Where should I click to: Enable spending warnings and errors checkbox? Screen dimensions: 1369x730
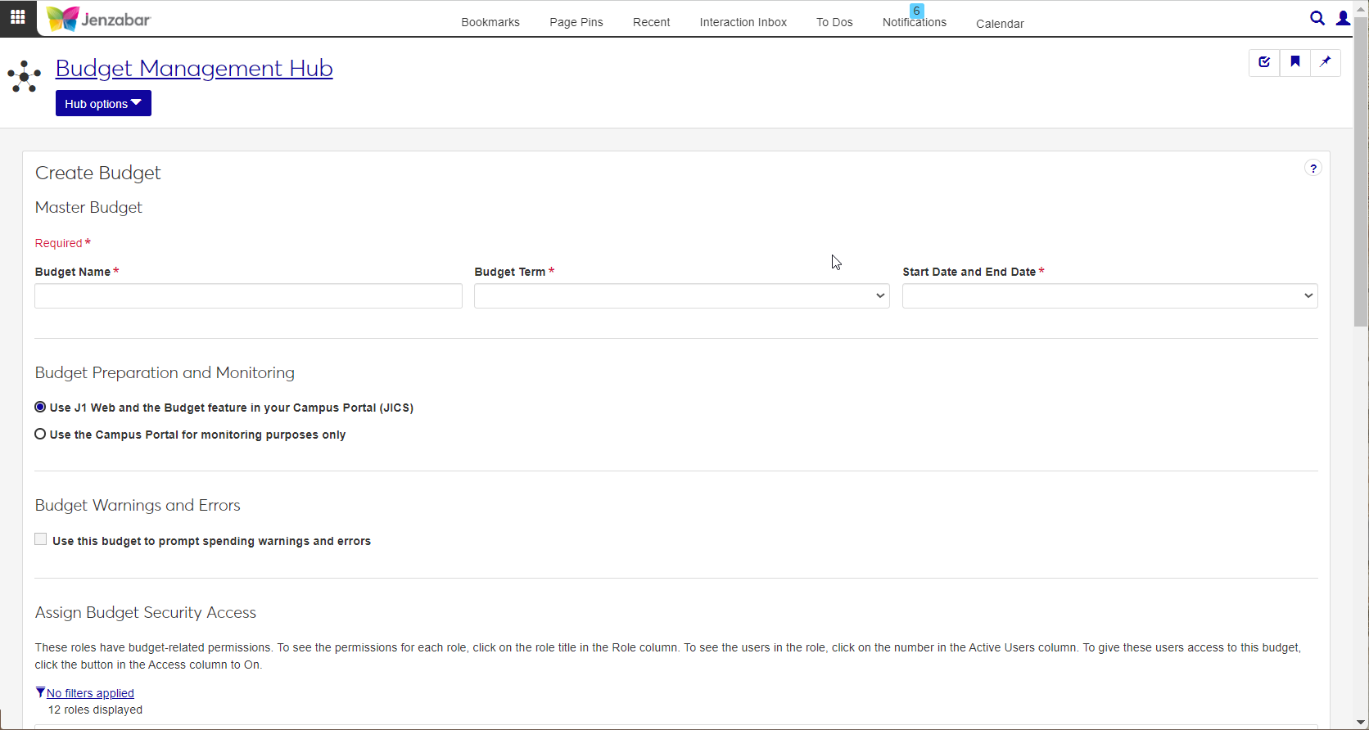pos(41,539)
